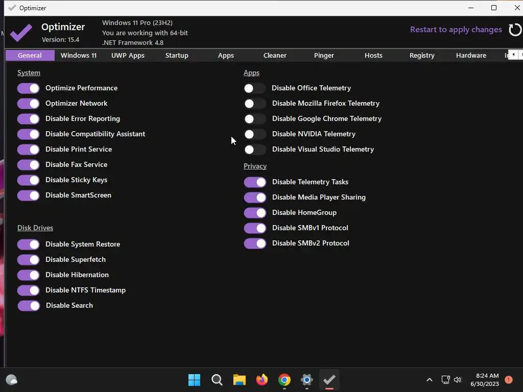Screen dimensions: 523x392
Task: Click the volume speaker tray icon
Action: pos(458,380)
